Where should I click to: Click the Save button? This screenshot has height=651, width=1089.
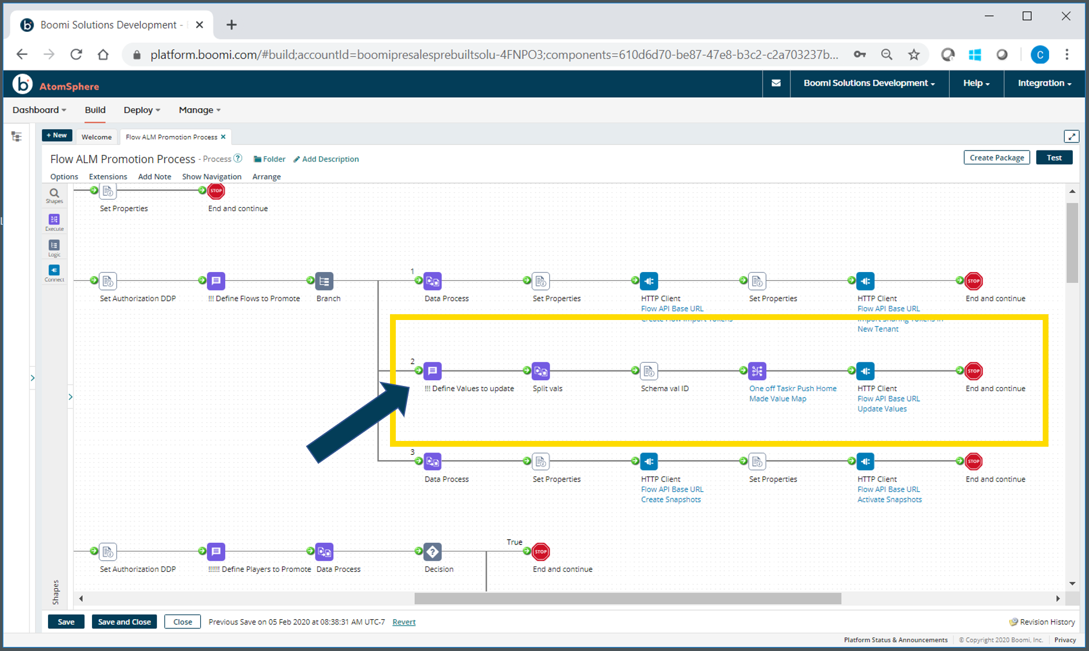(66, 621)
